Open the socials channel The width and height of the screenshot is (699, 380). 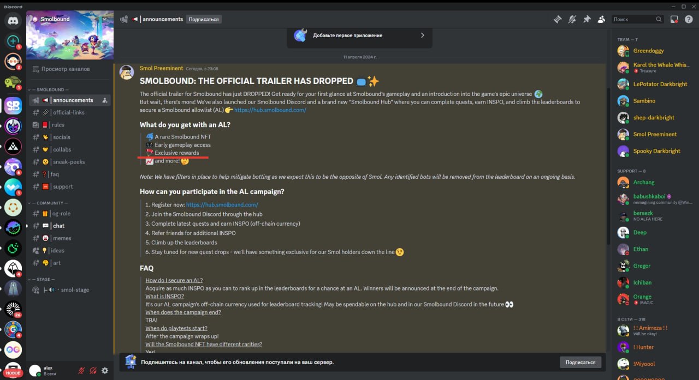click(70, 137)
